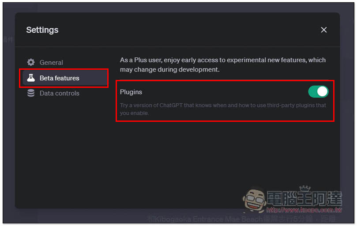The height and width of the screenshot is (226, 357).
Task: Open the General settings tab
Action: click(51, 62)
